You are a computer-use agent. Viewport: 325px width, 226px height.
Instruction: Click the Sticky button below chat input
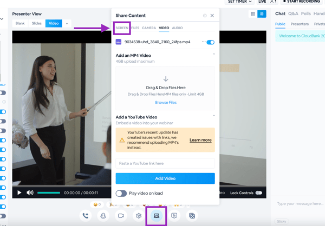[282, 222]
